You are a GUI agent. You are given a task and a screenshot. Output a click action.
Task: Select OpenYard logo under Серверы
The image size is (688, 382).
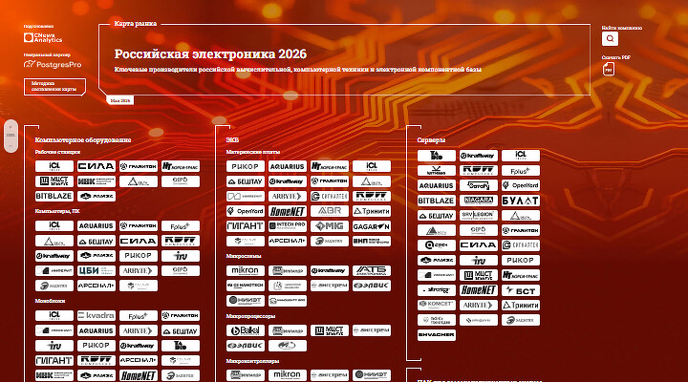[x=521, y=185]
